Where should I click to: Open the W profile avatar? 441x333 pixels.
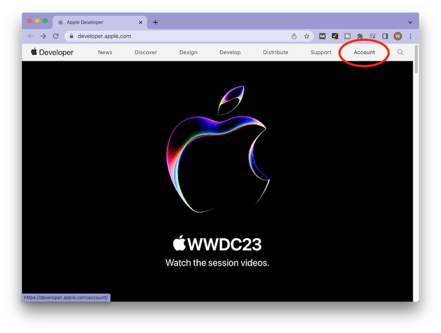397,36
